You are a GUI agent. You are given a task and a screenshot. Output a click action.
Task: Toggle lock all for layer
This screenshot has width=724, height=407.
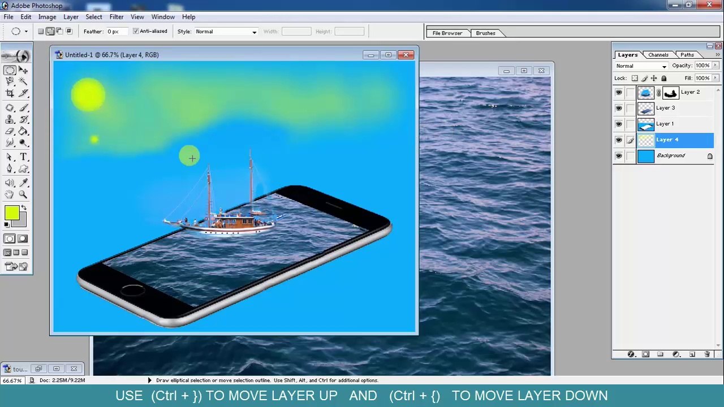pyautogui.click(x=663, y=79)
